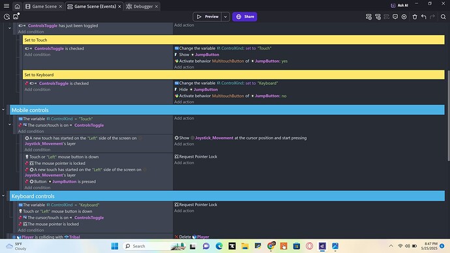The width and height of the screenshot is (450, 253).
Task: Select the Show Joystick_Movement at cursor action
Action: 241,138
